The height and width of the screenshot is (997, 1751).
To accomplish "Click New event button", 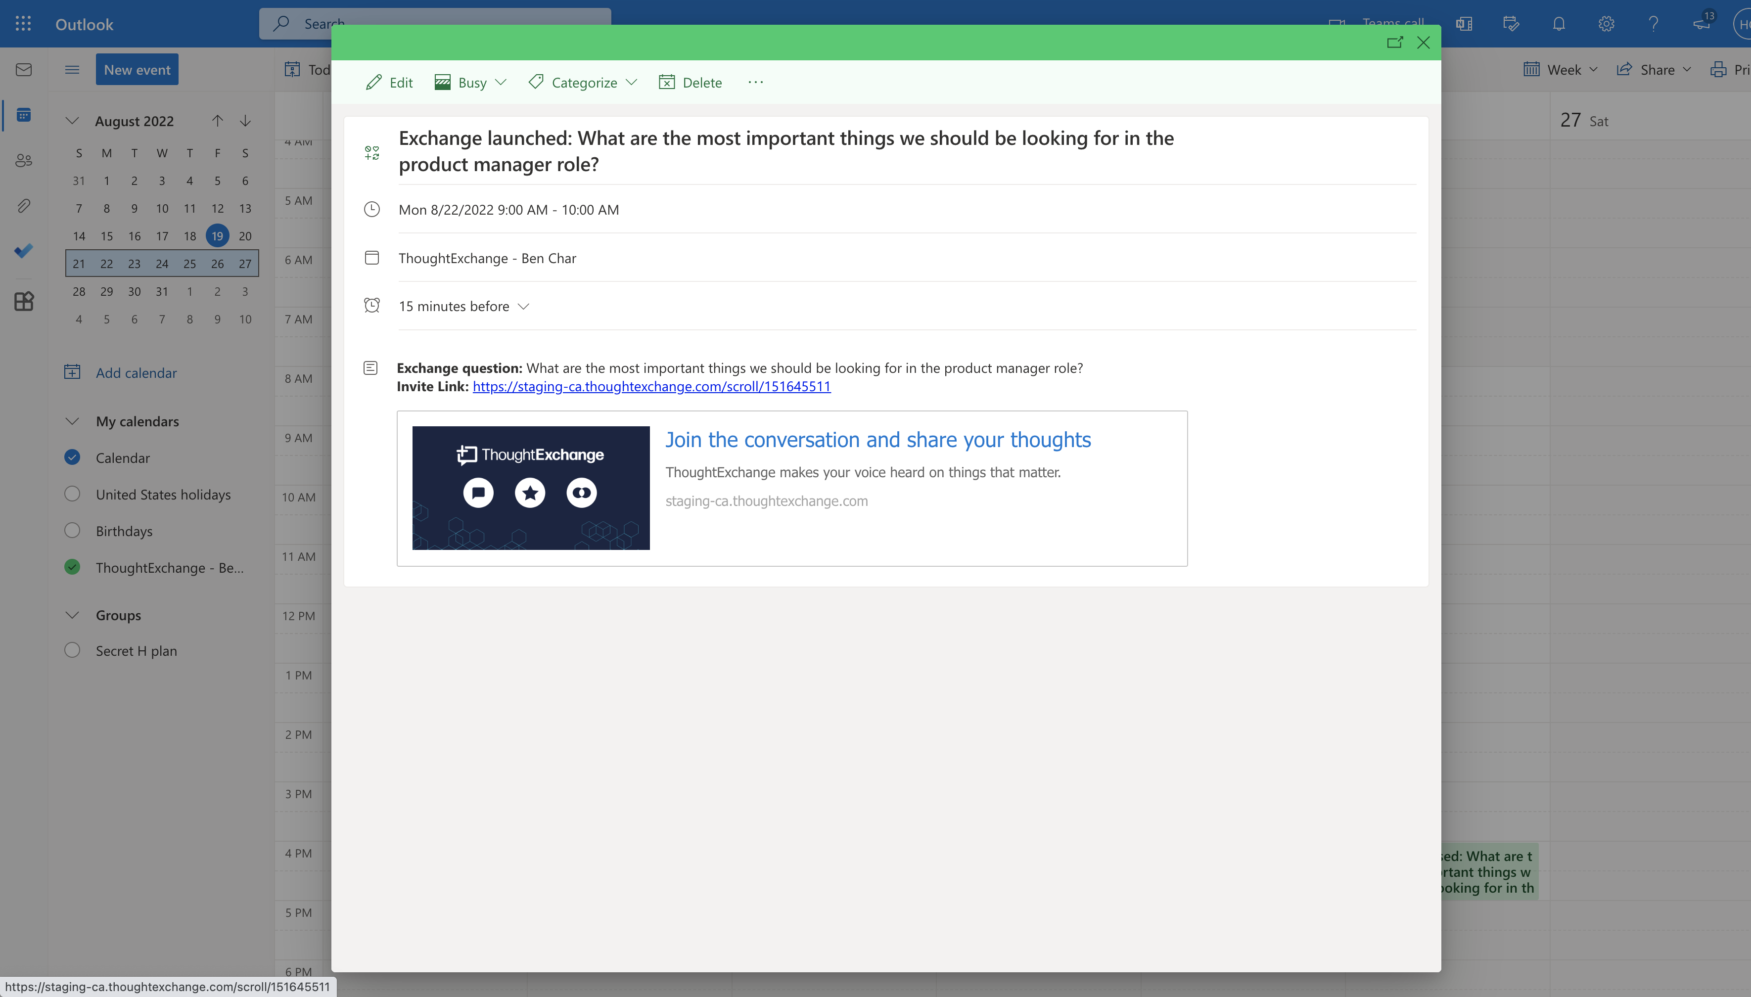I will [137, 69].
